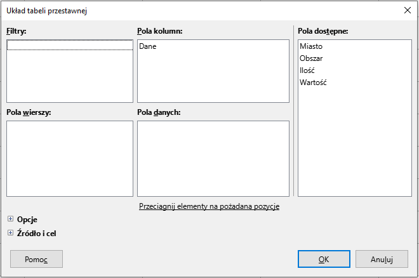Click the dialog title bar text

pyautogui.click(x=46, y=10)
